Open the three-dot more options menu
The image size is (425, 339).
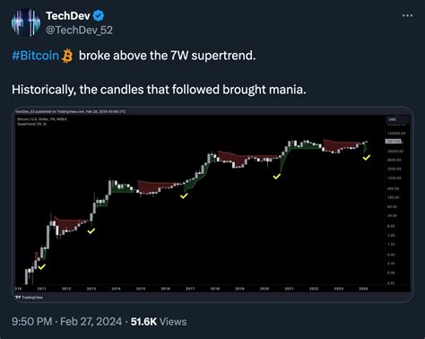click(x=407, y=15)
